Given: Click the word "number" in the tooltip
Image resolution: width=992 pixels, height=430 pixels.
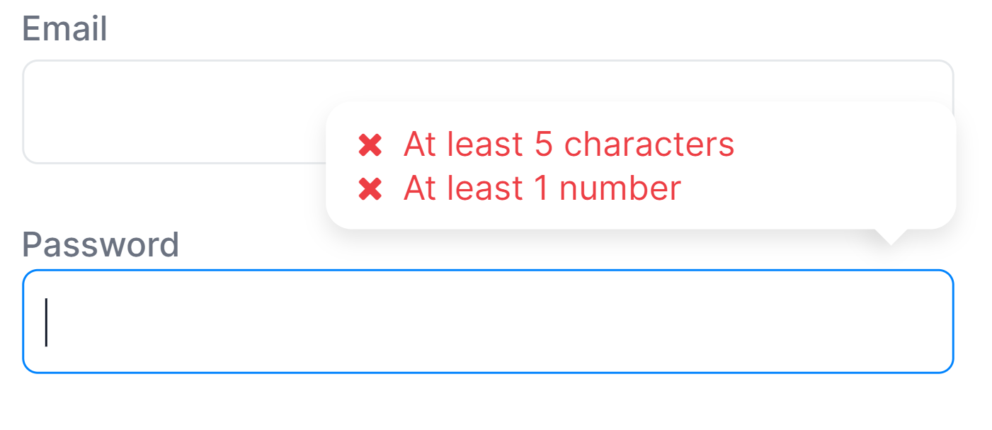Looking at the screenshot, I should point(620,188).
